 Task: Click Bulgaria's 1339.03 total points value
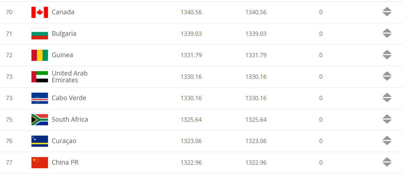pyautogui.click(x=191, y=34)
